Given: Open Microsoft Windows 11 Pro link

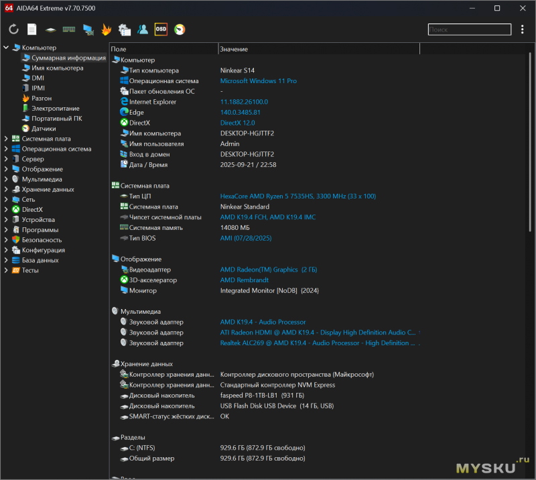Looking at the screenshot, I should [259, 81].
